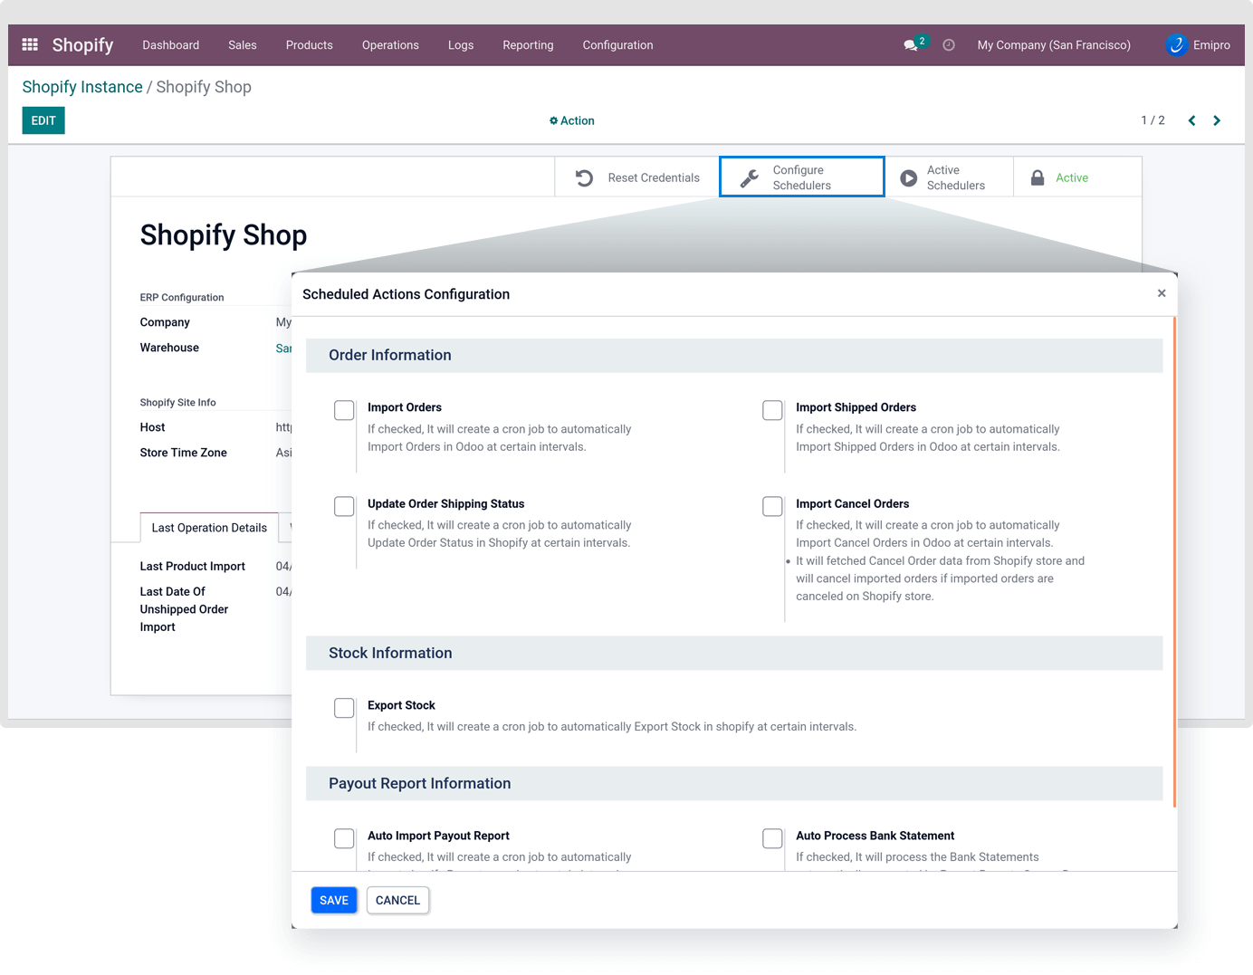Click the 1 / 2 pager counter
Viewport: 1253px width, 975px height.
coord(1153,120)
